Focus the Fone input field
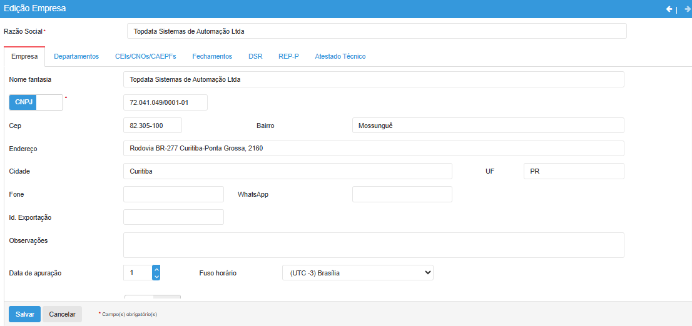692x326 pixels. (x=173, y=194)
